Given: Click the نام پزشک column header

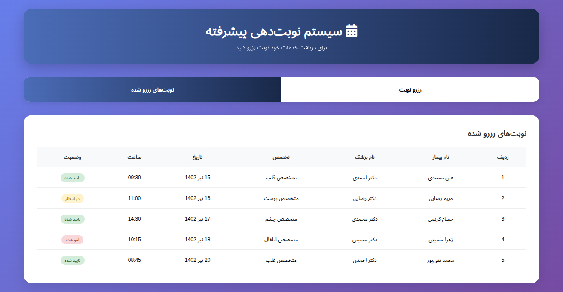Looking at the screenshot, I should [364, 157].
